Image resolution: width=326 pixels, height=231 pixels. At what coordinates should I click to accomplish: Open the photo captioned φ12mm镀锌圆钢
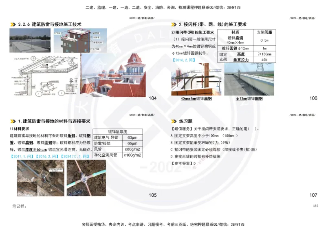point(249,79)
